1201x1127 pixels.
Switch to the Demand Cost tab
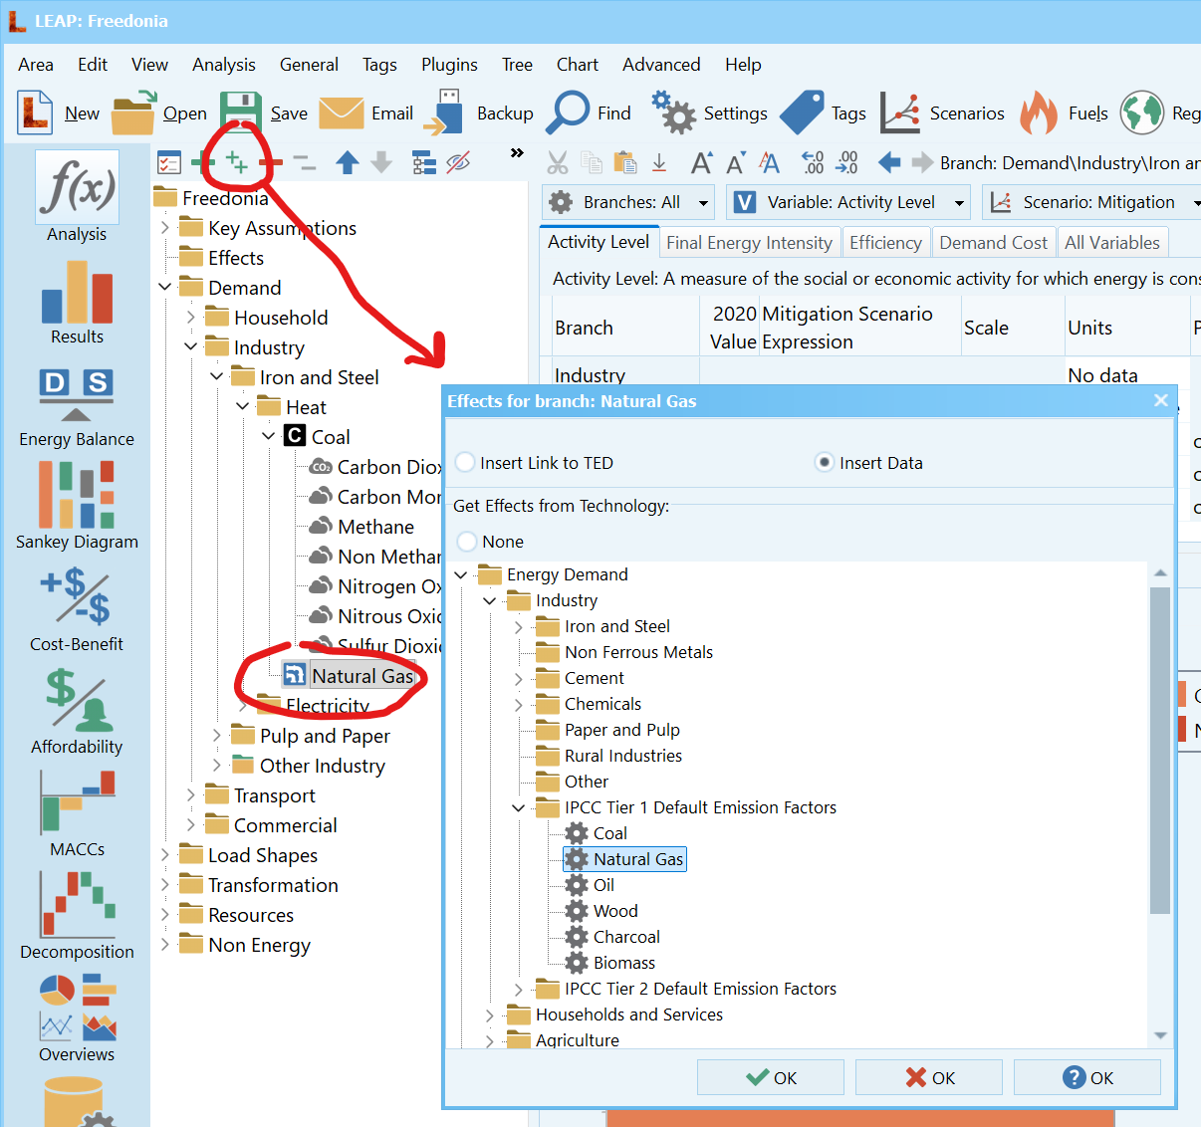click(x=994, y=243)
